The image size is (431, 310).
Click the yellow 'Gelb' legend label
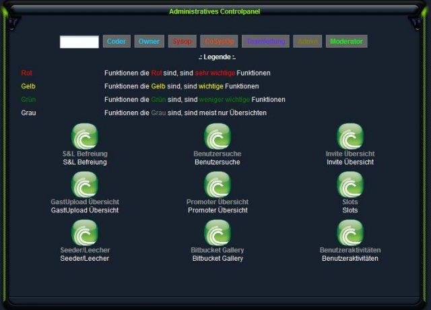click(x=28, y=86)
